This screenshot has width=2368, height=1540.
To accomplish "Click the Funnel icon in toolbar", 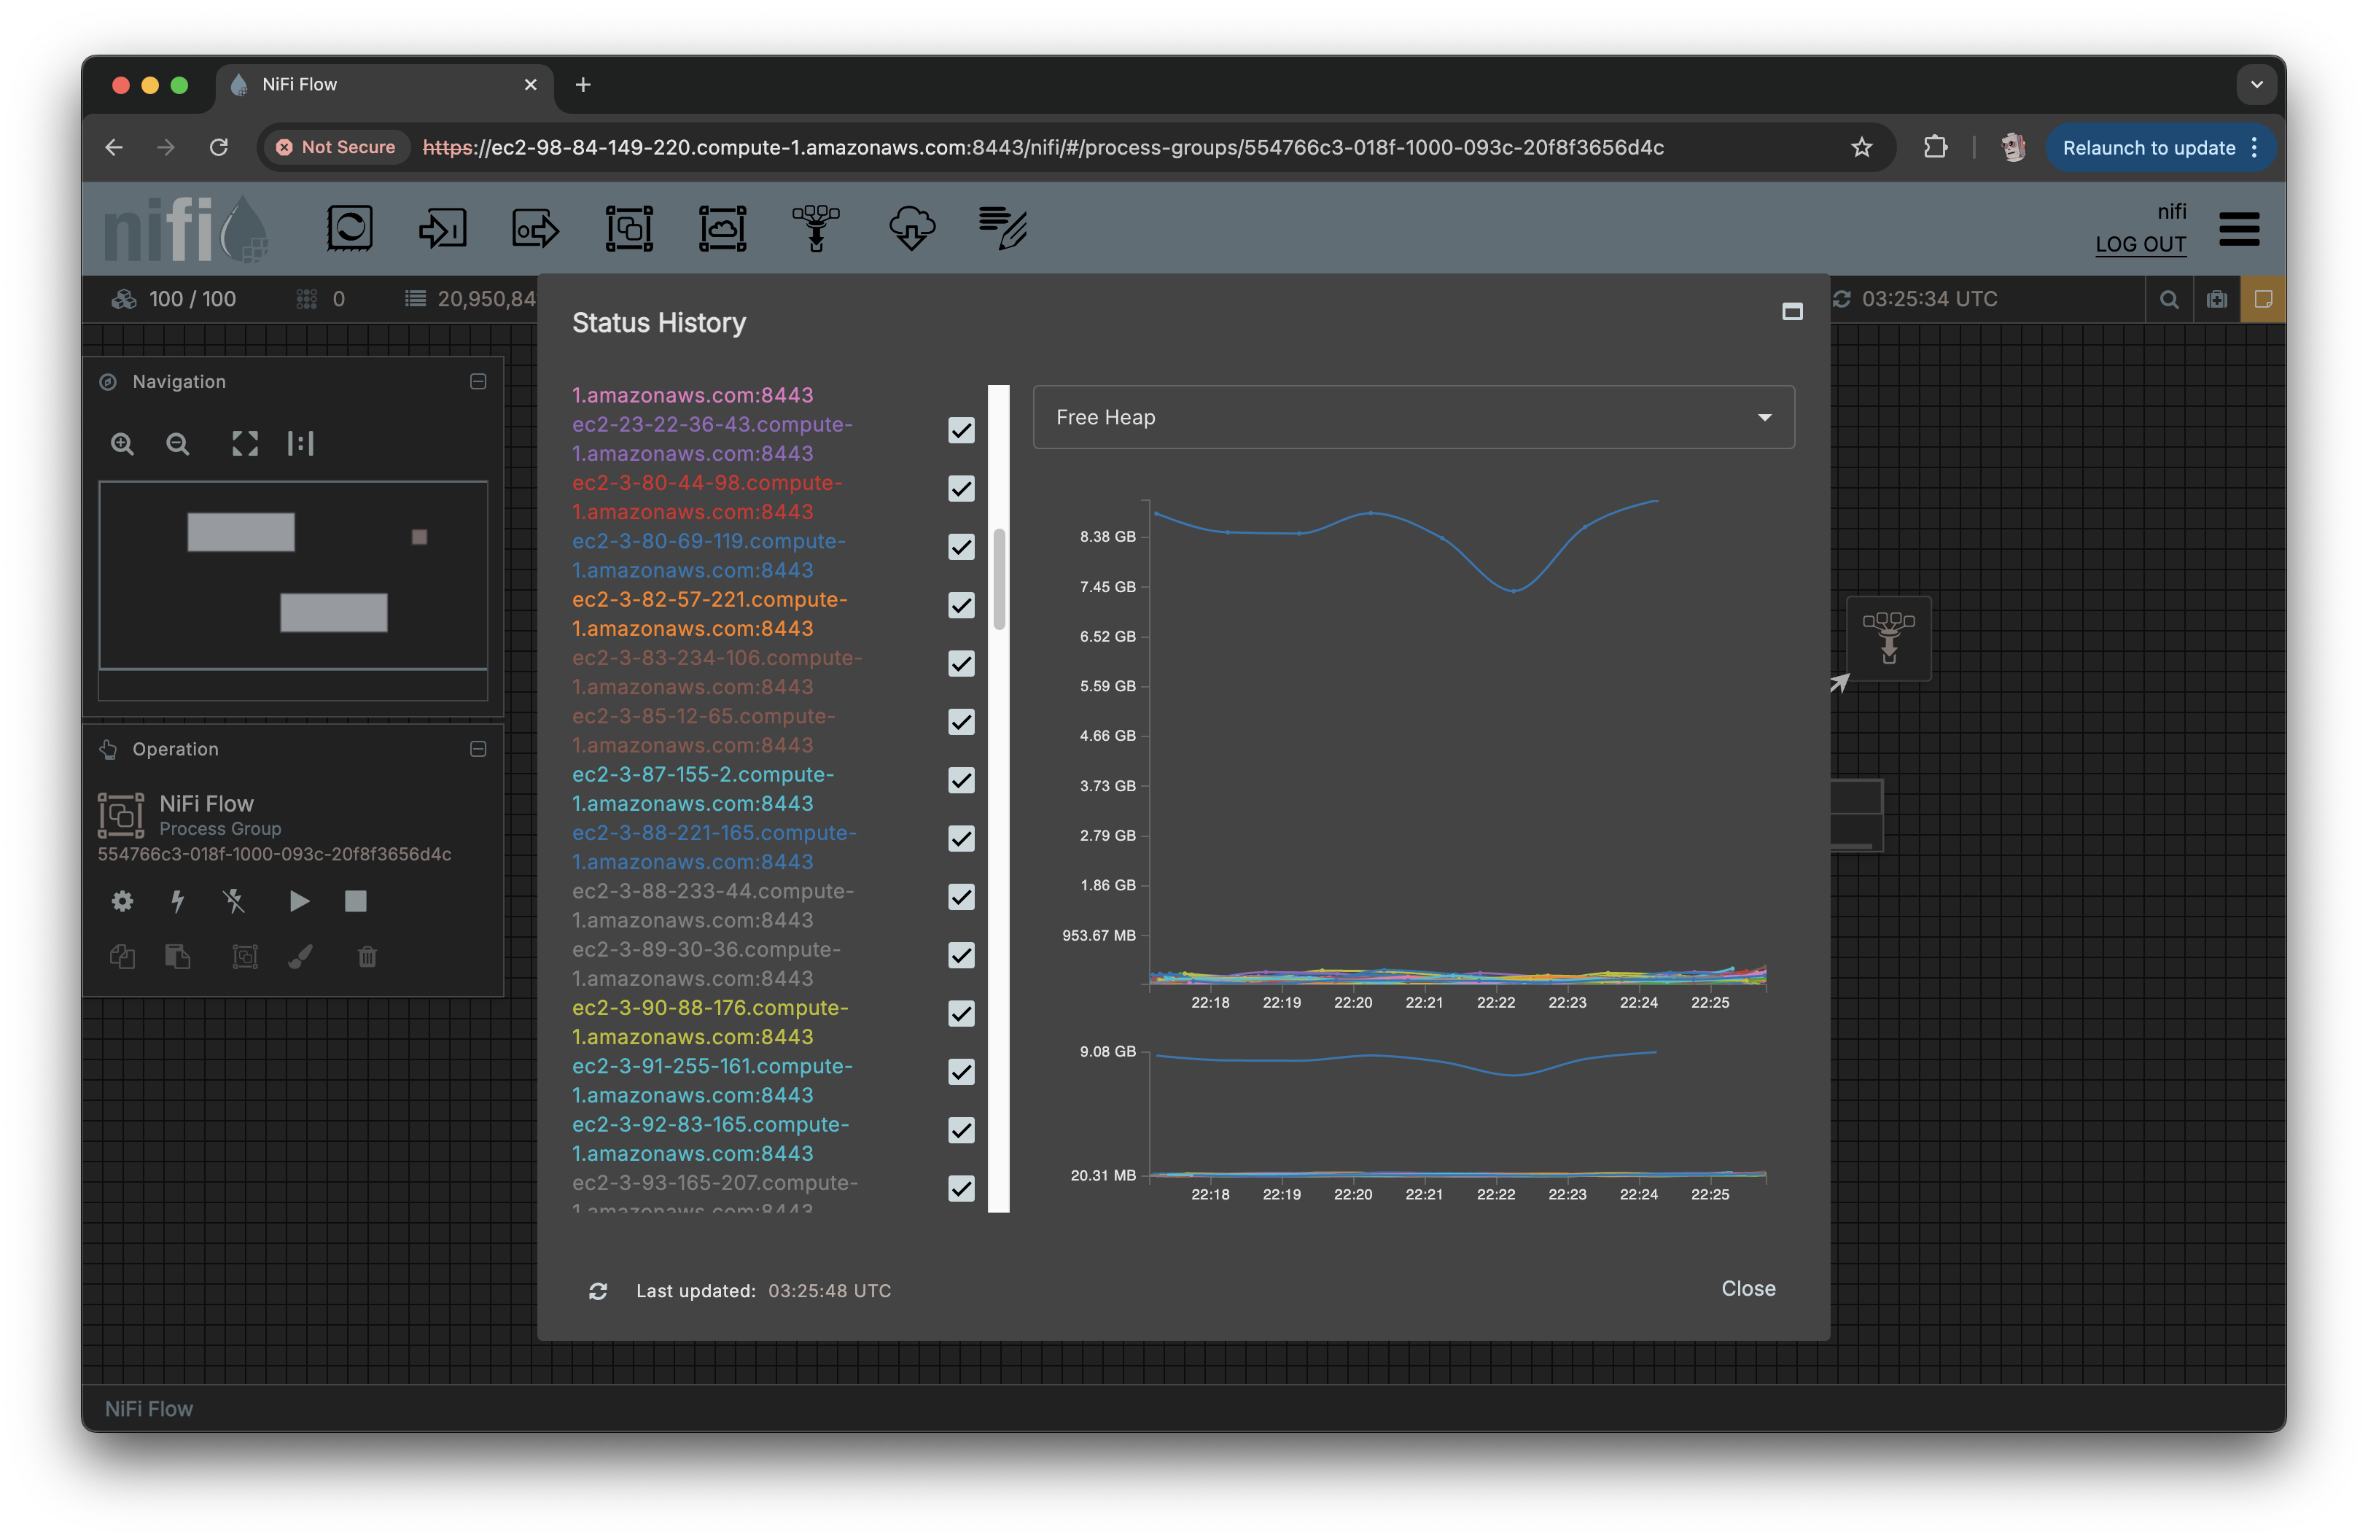I will tap(815, 227).
